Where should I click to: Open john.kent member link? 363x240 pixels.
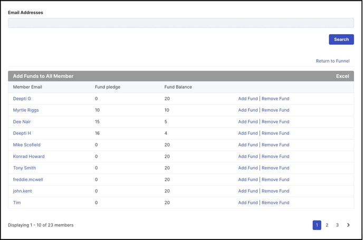[22, 191]
